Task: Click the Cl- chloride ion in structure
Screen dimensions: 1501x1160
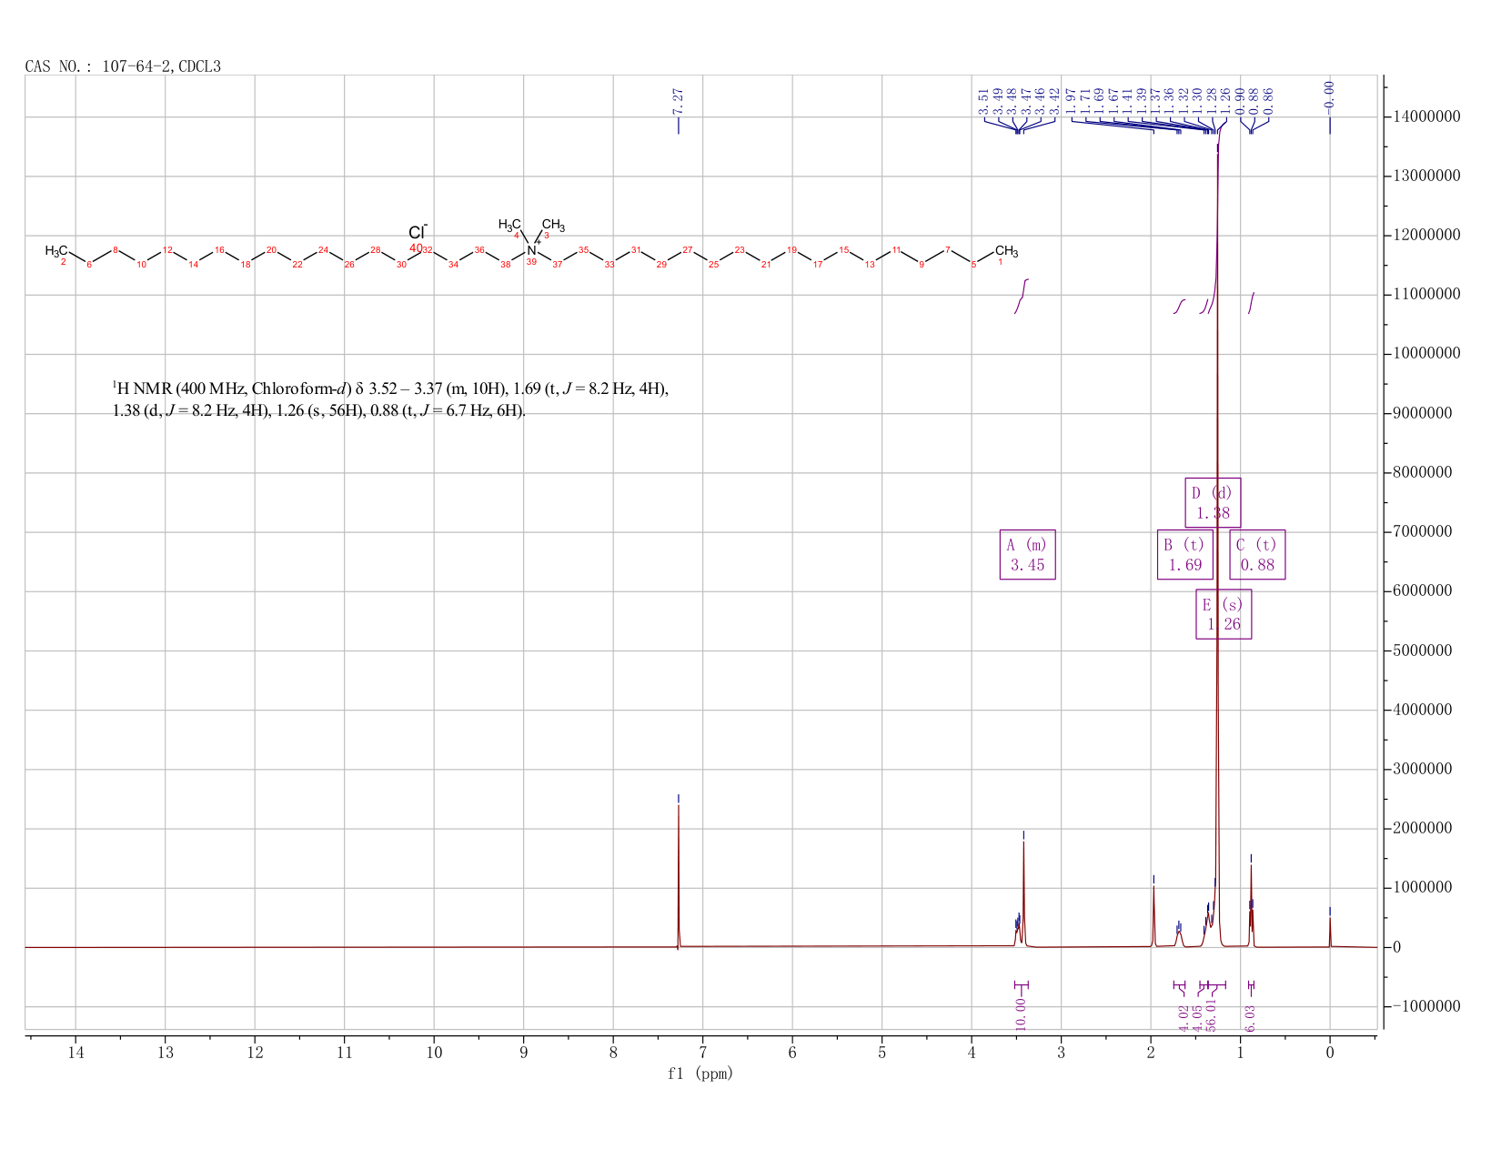Action: coord(418,233)
